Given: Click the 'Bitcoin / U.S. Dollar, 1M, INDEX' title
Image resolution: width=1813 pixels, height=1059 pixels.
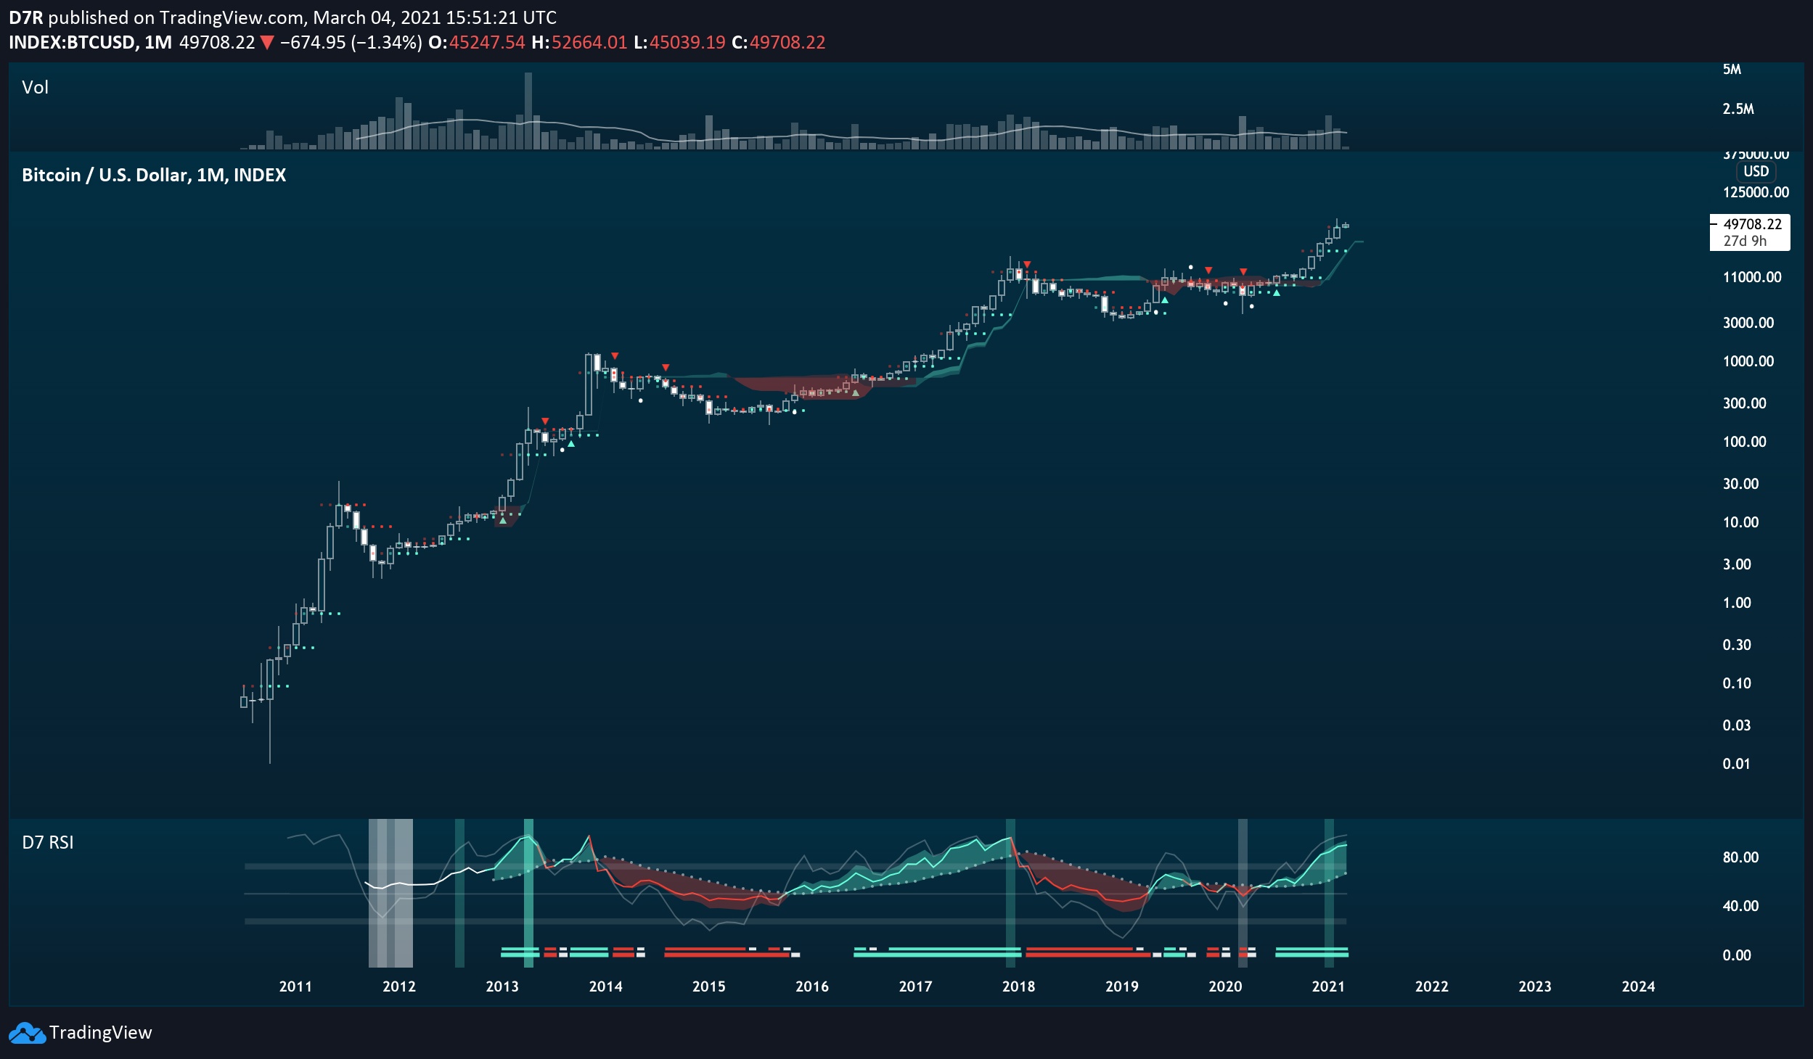Looking at the screenshot, I should click(154, 175).
